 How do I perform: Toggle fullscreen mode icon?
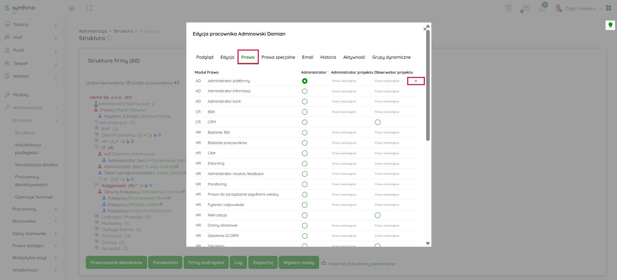click(x=89, y=8)
